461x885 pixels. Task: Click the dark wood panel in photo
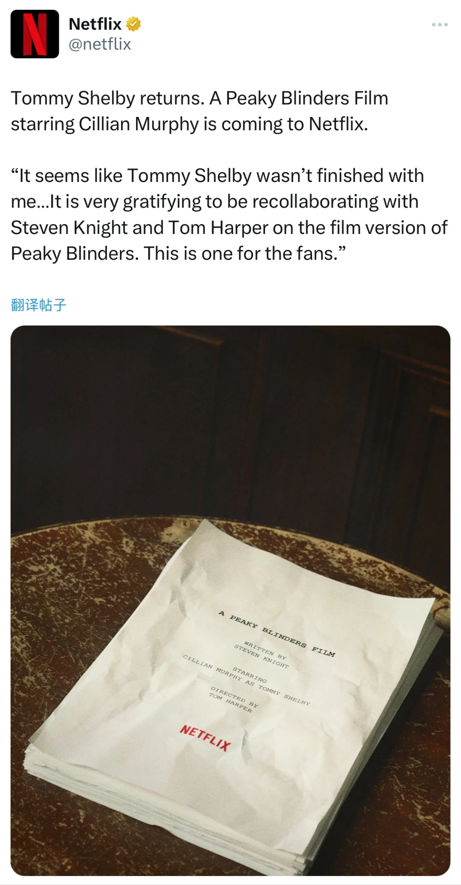click(x=230, y=419)
